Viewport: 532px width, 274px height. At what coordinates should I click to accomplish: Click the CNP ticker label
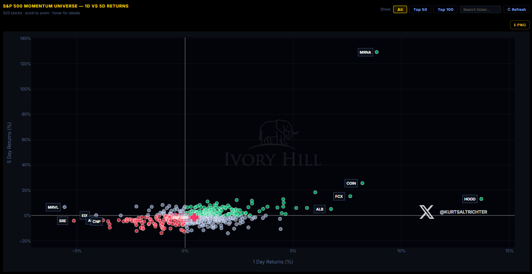(96, 221)
